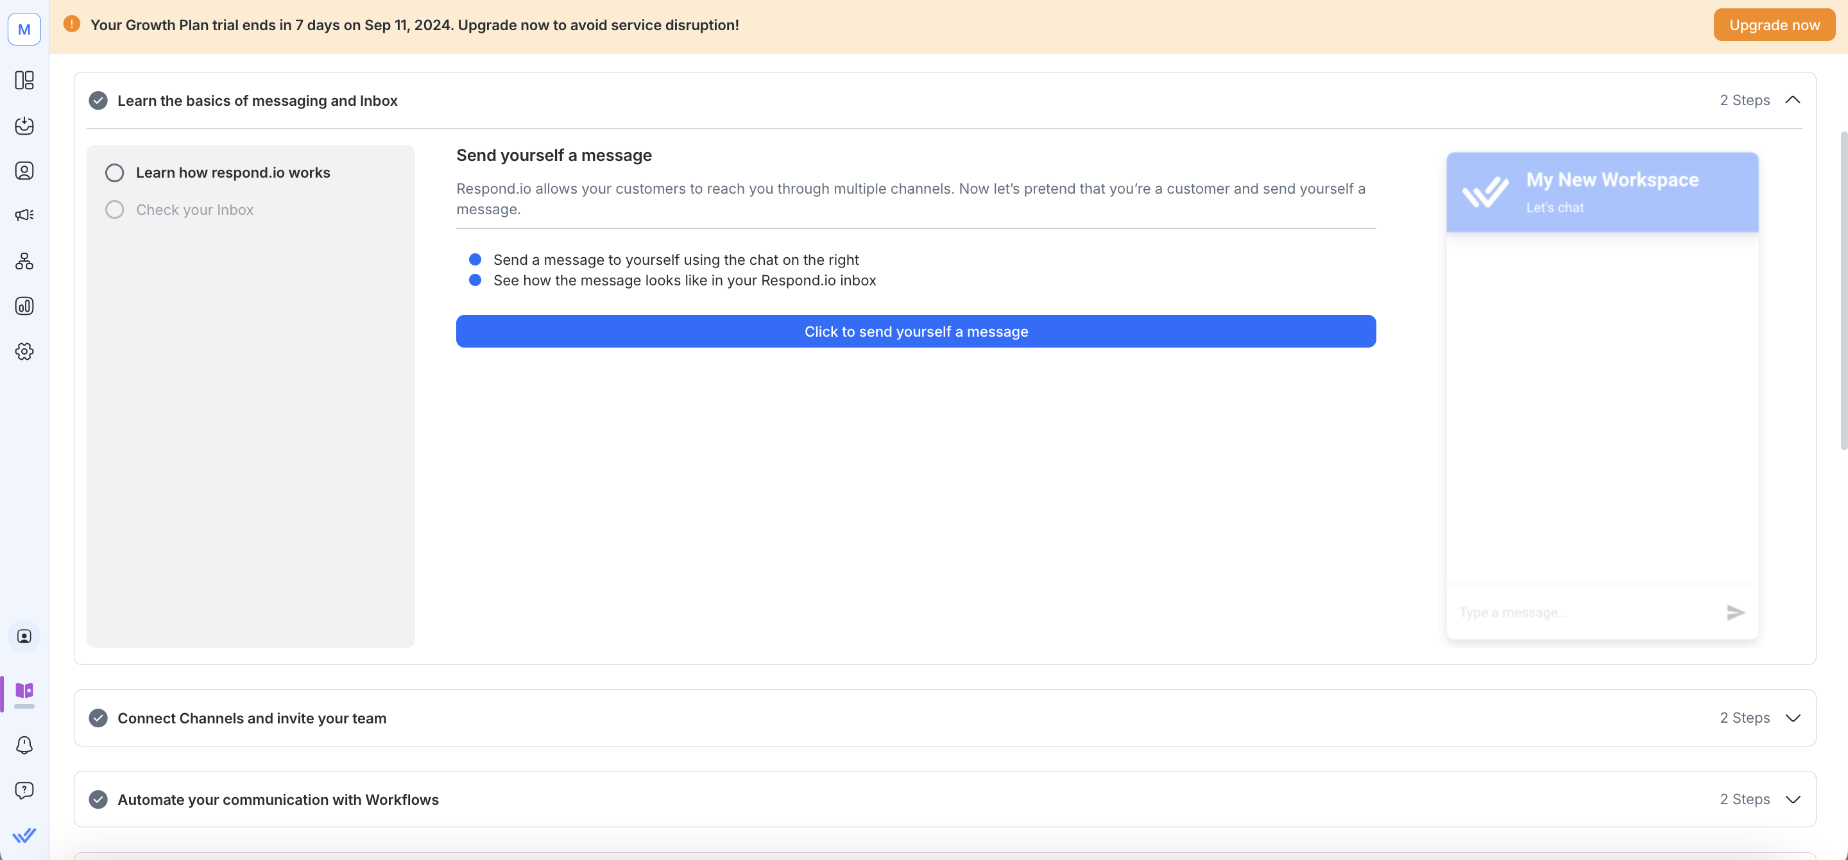Open Broadcasts megaphone icon

(x=24, y=215)
